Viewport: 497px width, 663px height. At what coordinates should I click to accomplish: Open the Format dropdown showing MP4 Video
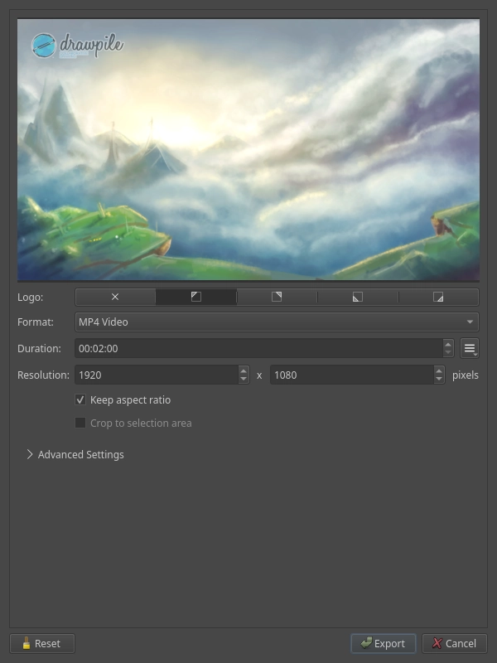(x=277, y=322)
